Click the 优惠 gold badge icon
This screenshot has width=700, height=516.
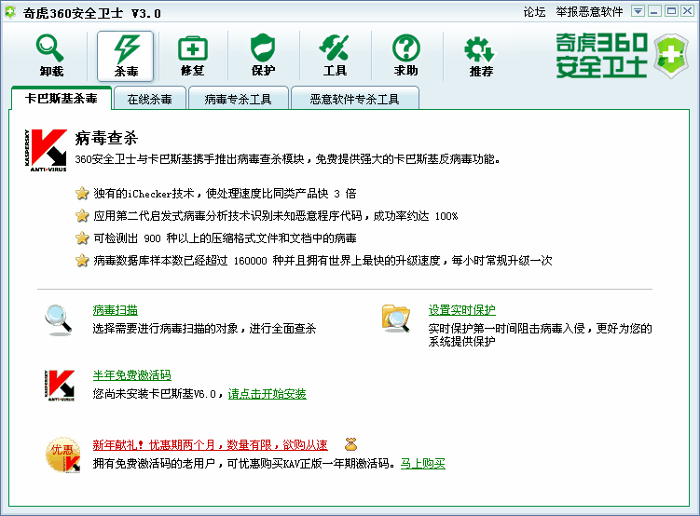click(63, 455)
